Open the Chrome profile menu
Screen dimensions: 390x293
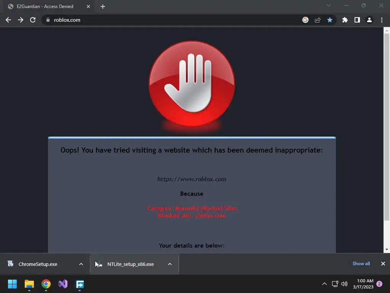369,20
